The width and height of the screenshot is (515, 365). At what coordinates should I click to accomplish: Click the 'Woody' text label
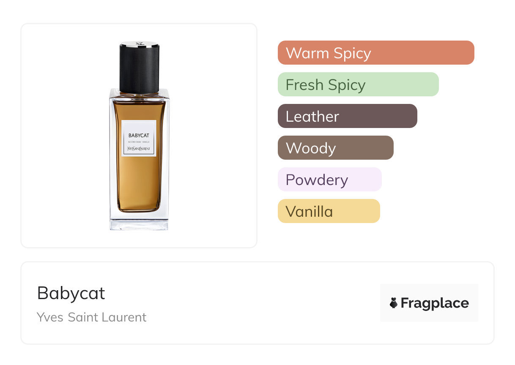pyautogui.click(x=311, y=149)
